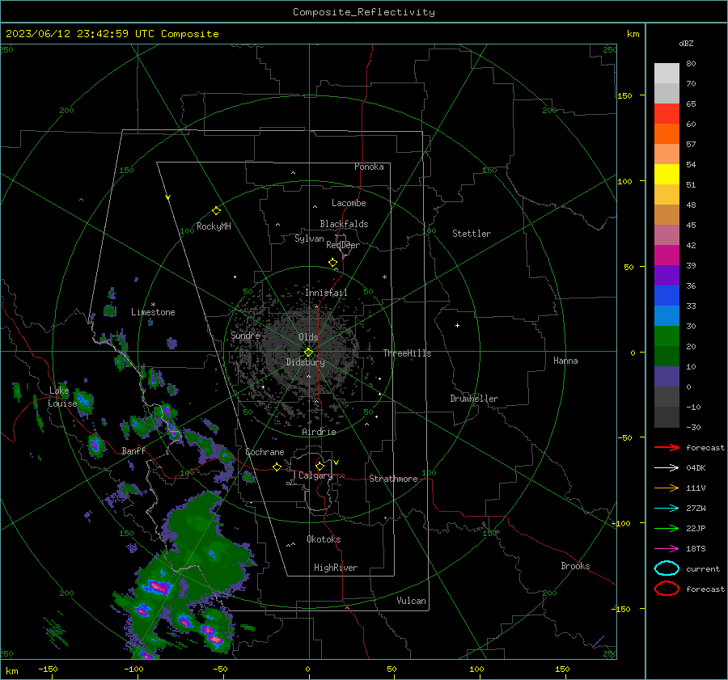Click the Strathmore label
Screen dimensions: 728x680
click(393, 479)
